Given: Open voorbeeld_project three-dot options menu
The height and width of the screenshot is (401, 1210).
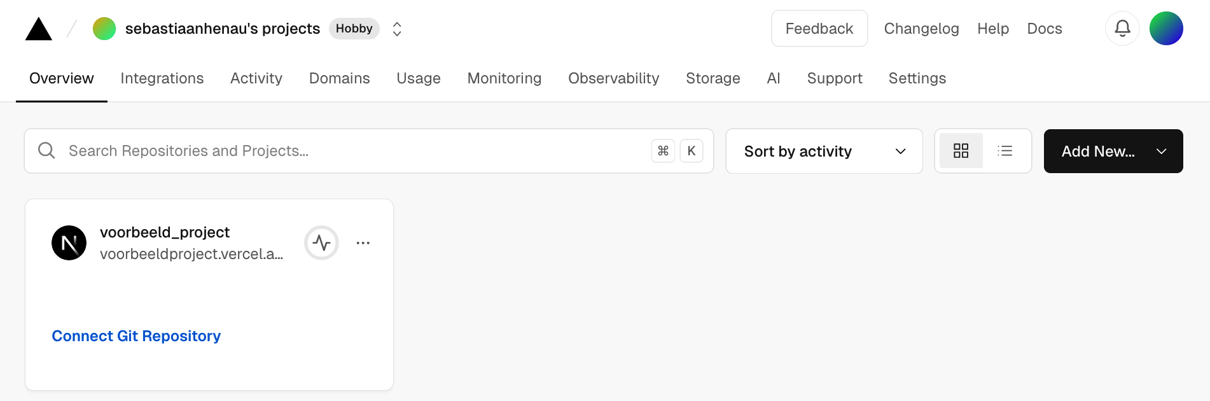Looking at the screenshot, I should [x=363, y=243].
